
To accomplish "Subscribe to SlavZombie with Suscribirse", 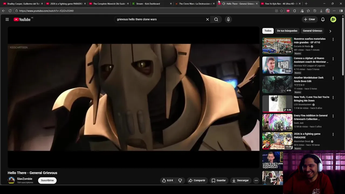I will (47, 181).
